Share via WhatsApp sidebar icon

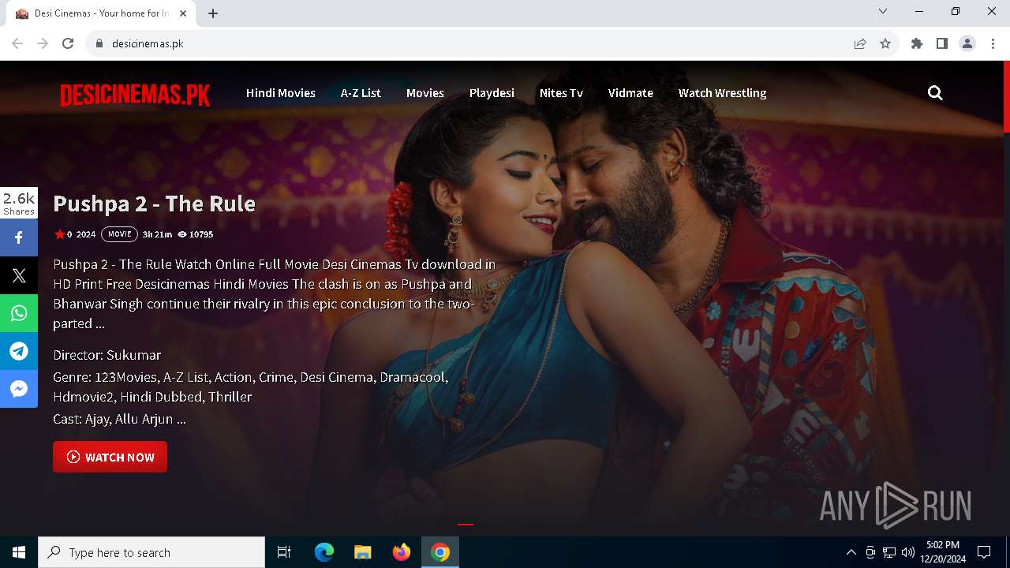[19, 313]
